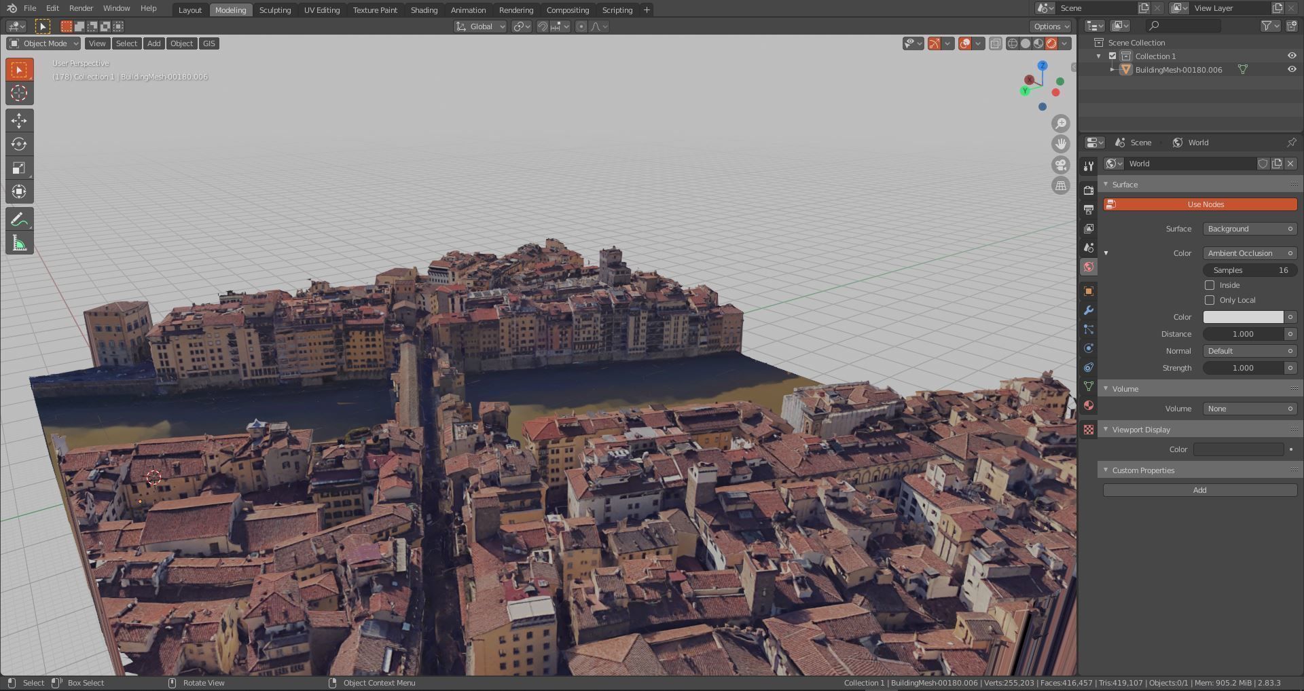Activate the Measure tool

tap(19, 243)
